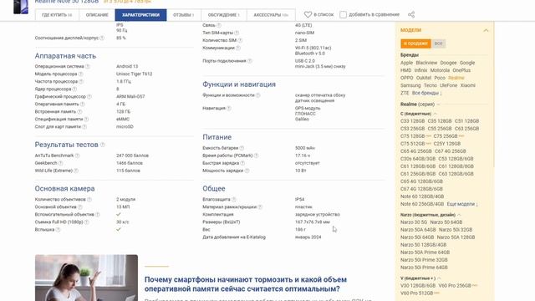Open the help icon next to Встроенная память
535x301 pixels.
80,111
